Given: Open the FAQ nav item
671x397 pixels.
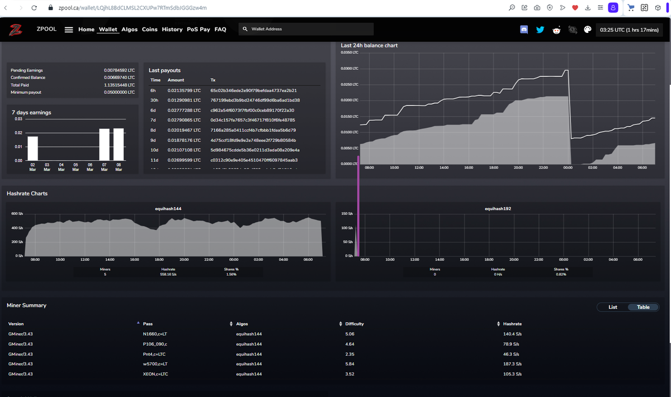Looking at the screenshot, I should click(x=220, y=29).
